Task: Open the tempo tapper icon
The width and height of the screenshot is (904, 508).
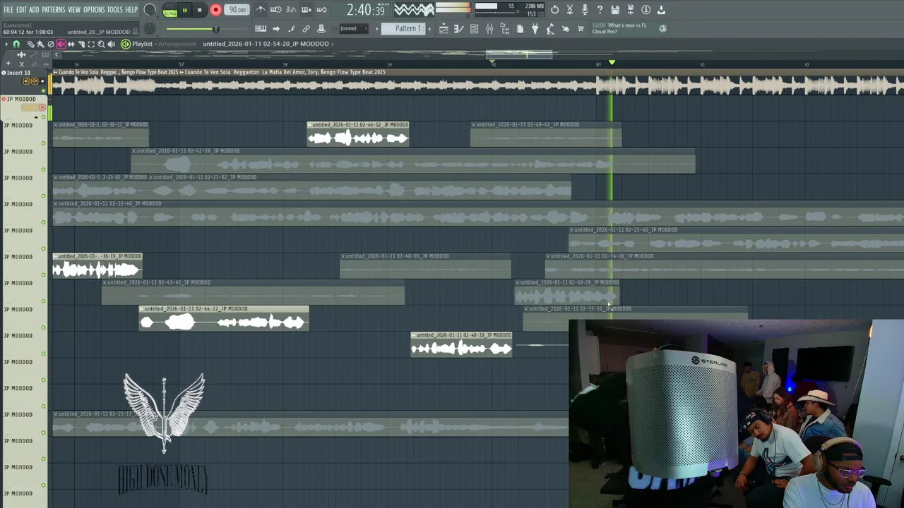Action: pos(550,28)
